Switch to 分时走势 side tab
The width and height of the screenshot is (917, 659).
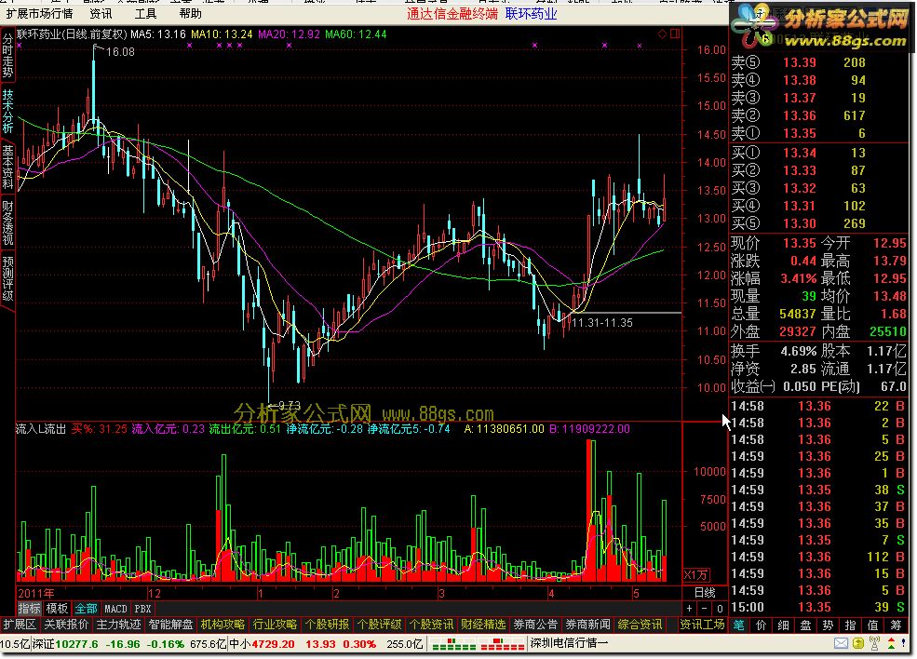tap(7, 56)
